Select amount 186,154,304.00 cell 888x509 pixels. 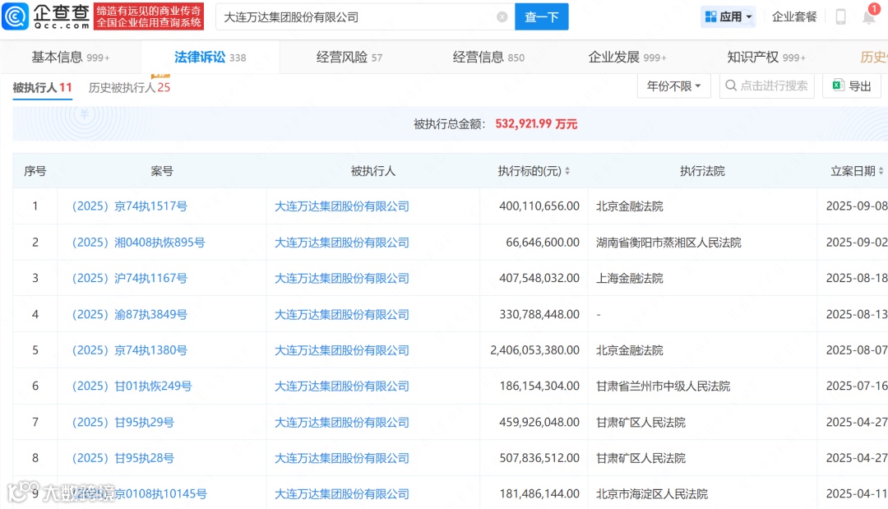click(x=539, y=386)
